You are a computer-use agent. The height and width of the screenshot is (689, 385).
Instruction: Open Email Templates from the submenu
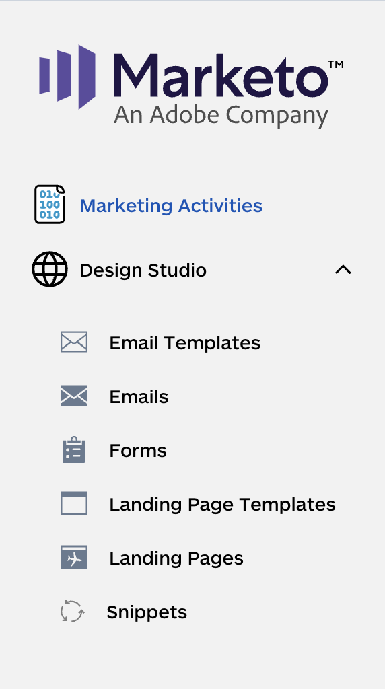coord(184,342)
